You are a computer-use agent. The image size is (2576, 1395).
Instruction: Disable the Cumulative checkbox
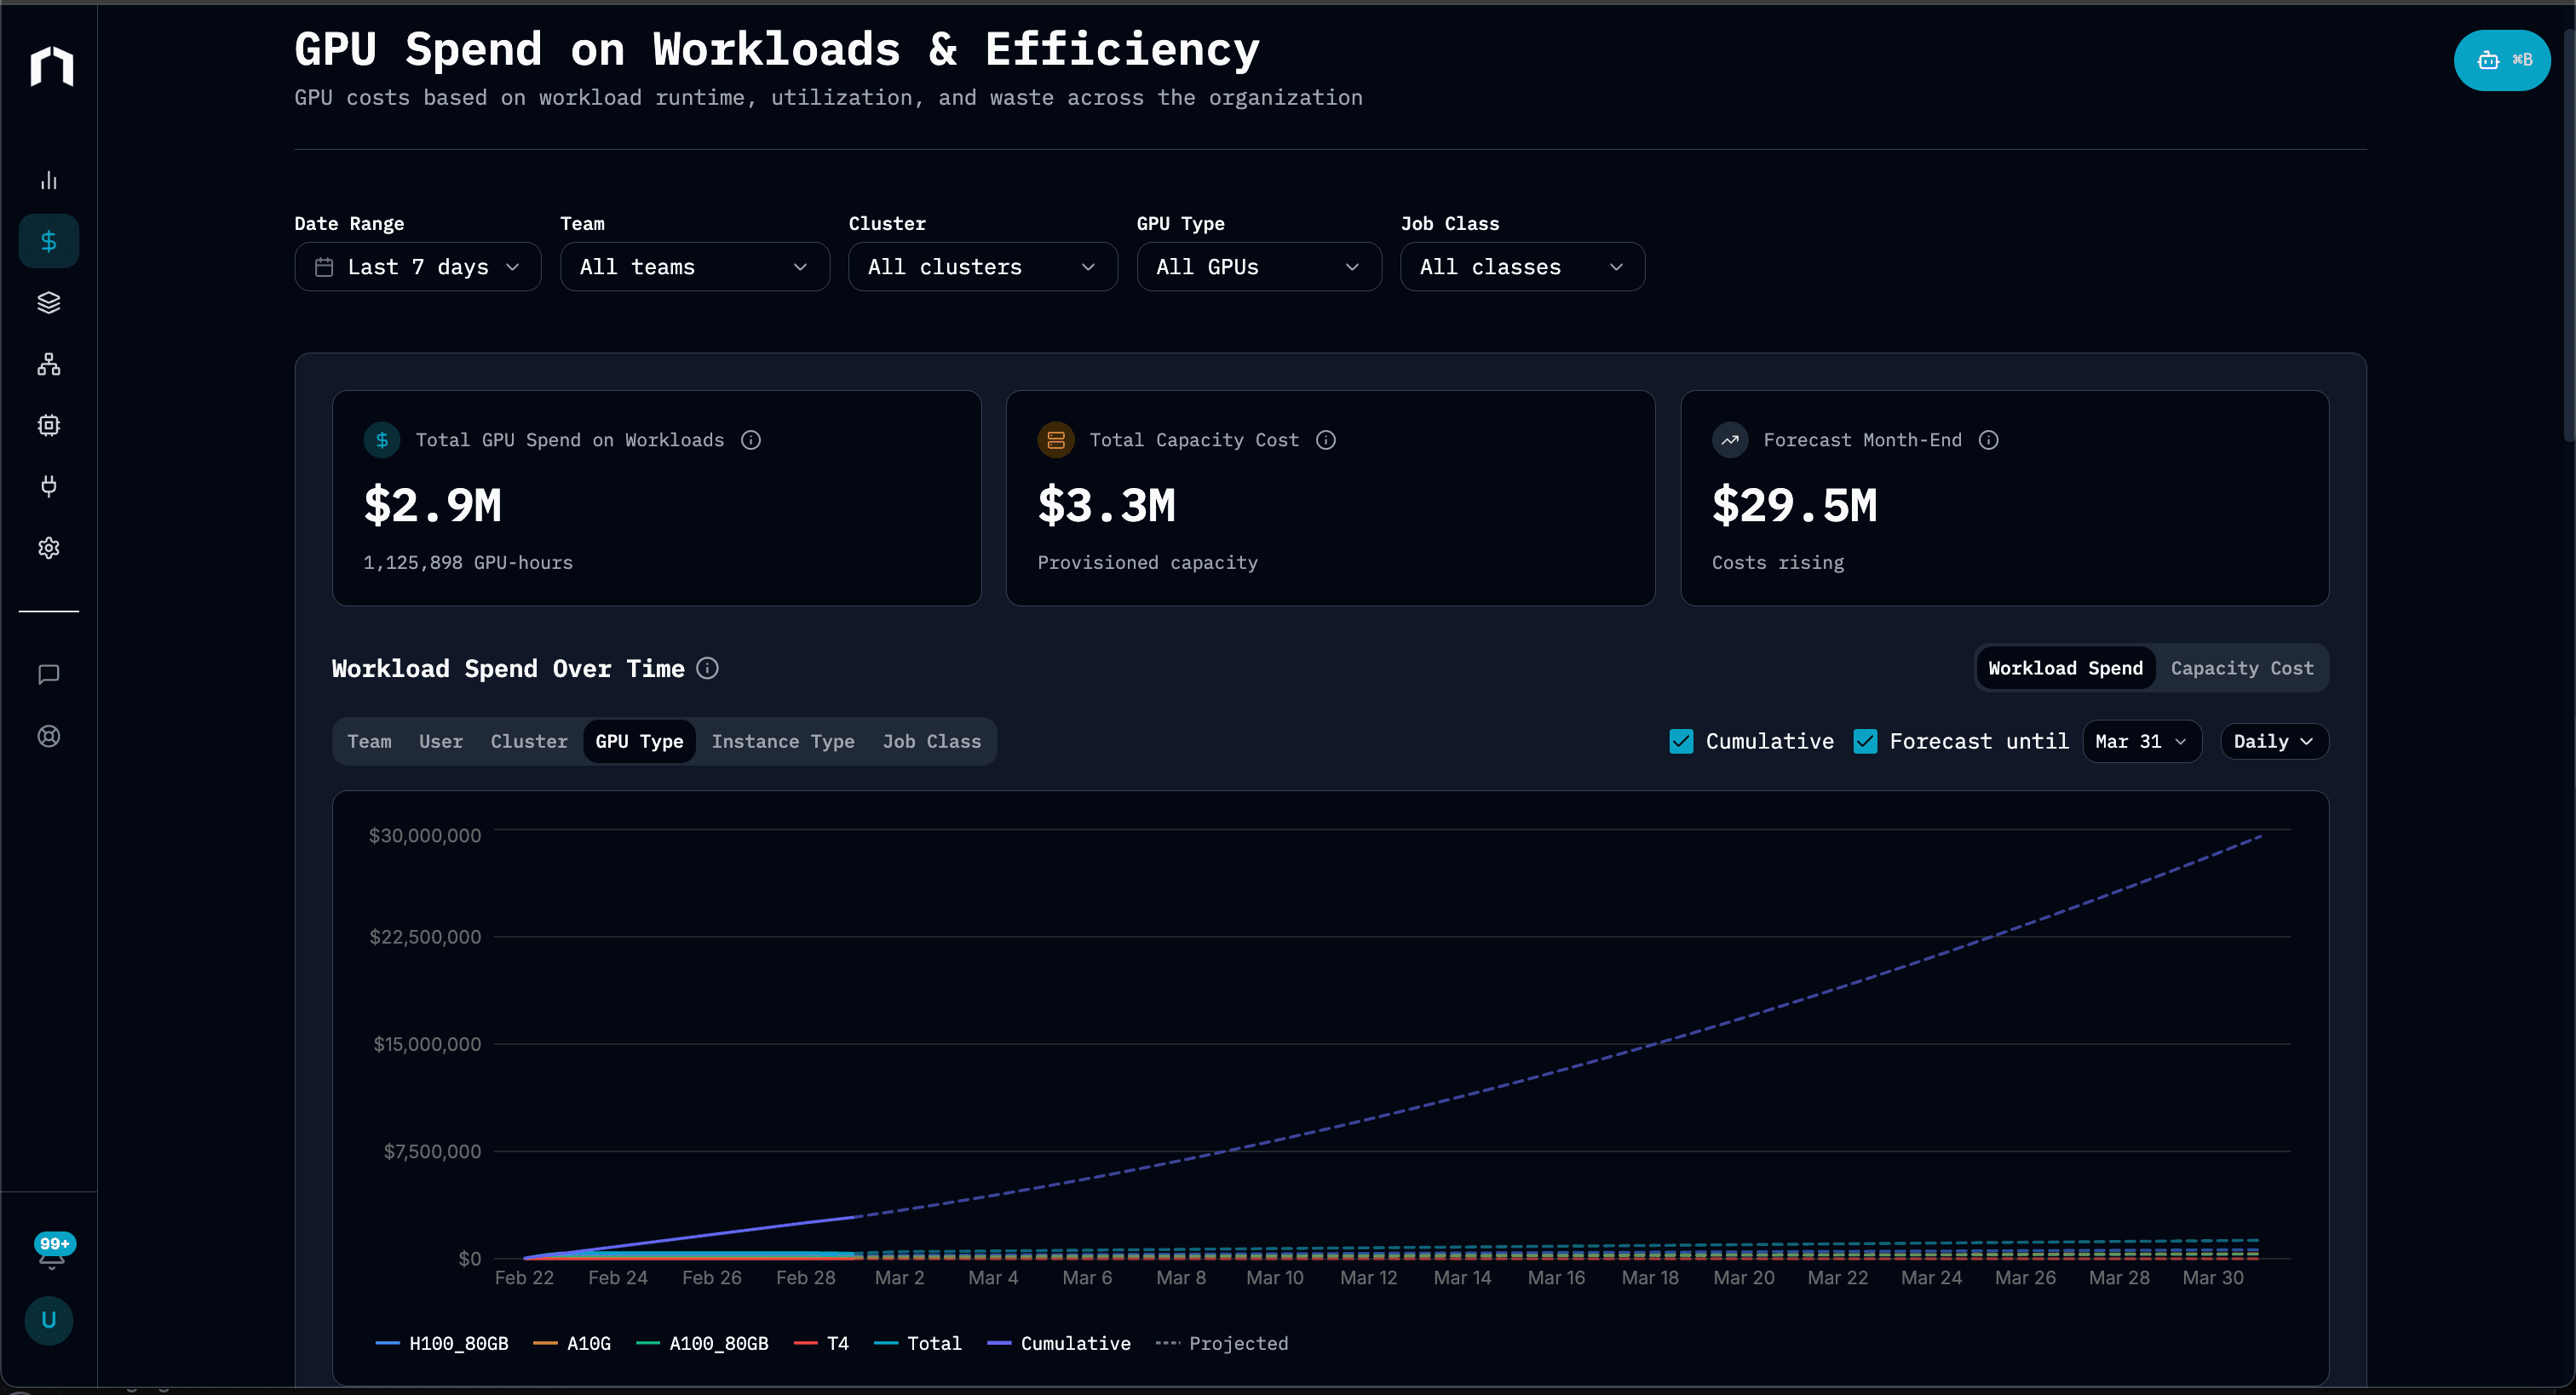pyautogui.click(x=1681, y=741)
